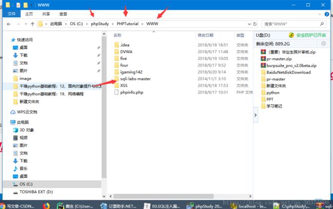Open the 主页 ribbon tab
Viewport: 333px width, 209px height.
pyautogui.click(x=29, y=14)
